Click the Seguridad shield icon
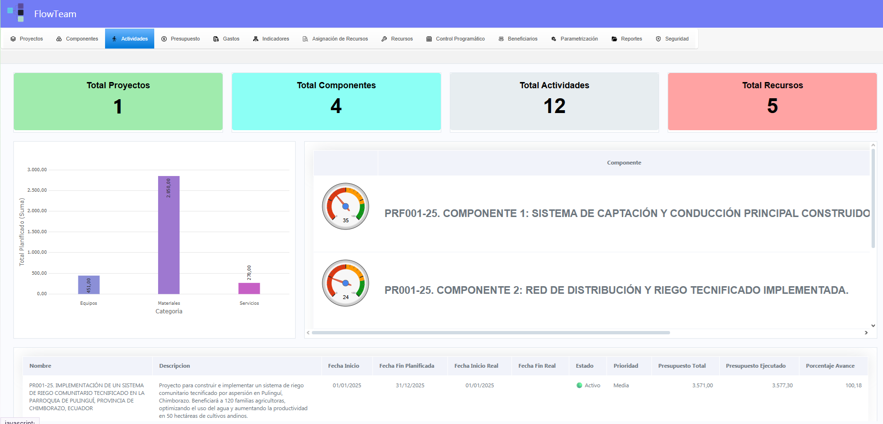883x424 pixels. (658, 39)
